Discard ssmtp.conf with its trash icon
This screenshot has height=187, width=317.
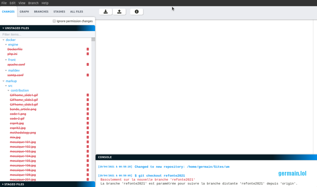click(88, 75)
